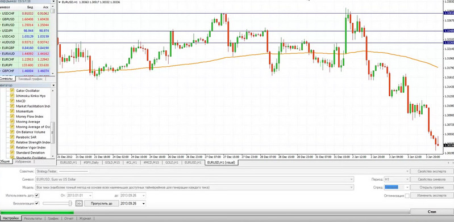This screenshot has width=454, height=222.
Task: Click the visualization speed slider handle
Action: [70, 203]
